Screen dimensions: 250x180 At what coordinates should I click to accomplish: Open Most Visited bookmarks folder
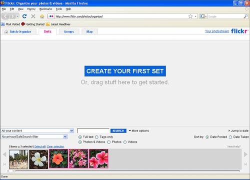coord(10,24)
